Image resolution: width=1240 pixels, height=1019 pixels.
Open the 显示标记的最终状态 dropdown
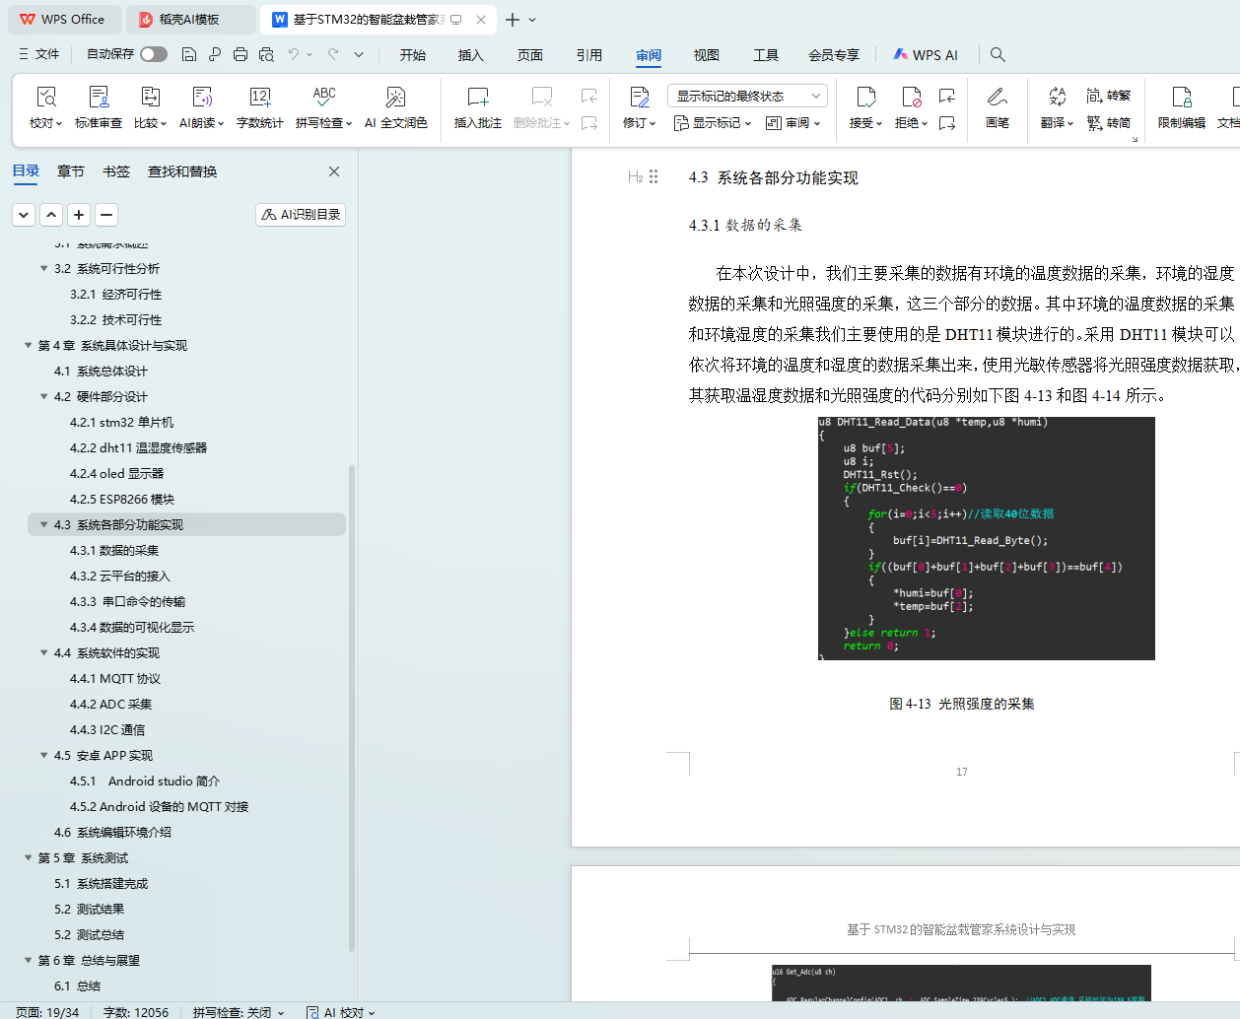[x=746, y=96]
